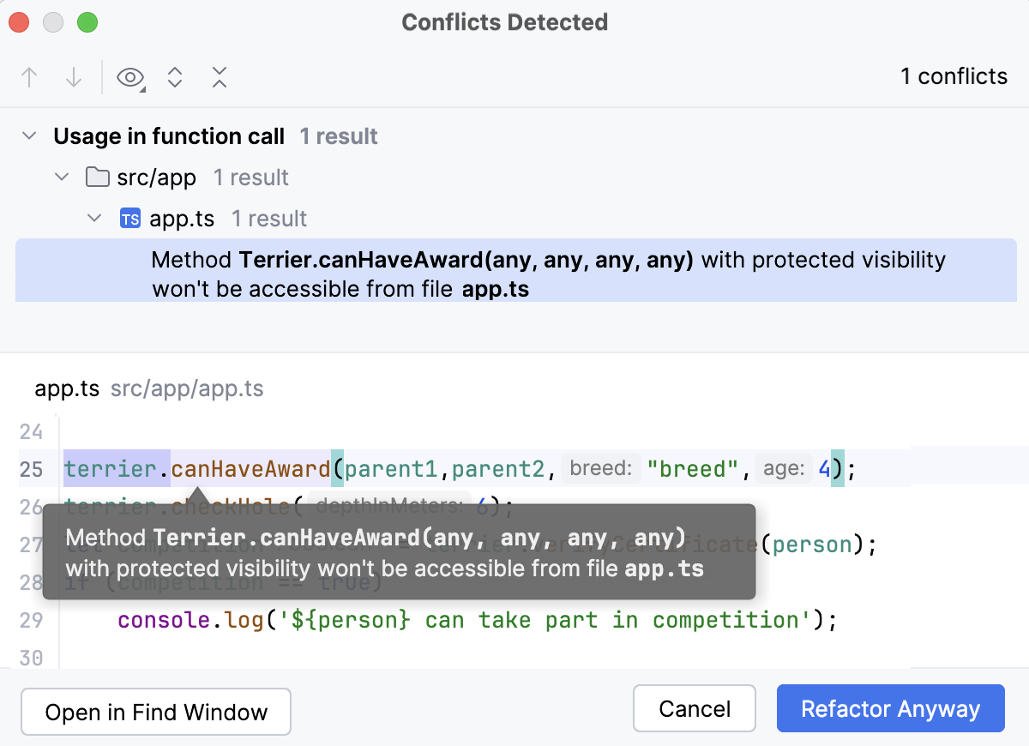Click the green zoom button in the title bar
Image resolution: width=1029 pixels, height=746 pixels.
[87, 22]
